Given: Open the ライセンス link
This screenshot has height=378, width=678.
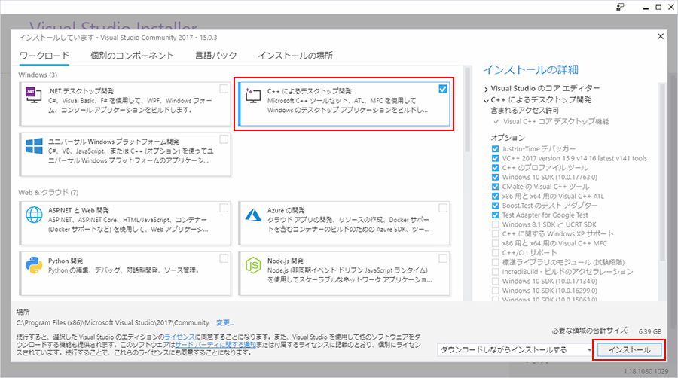Looking at the screenshot, I should click(x=179, y=337).
